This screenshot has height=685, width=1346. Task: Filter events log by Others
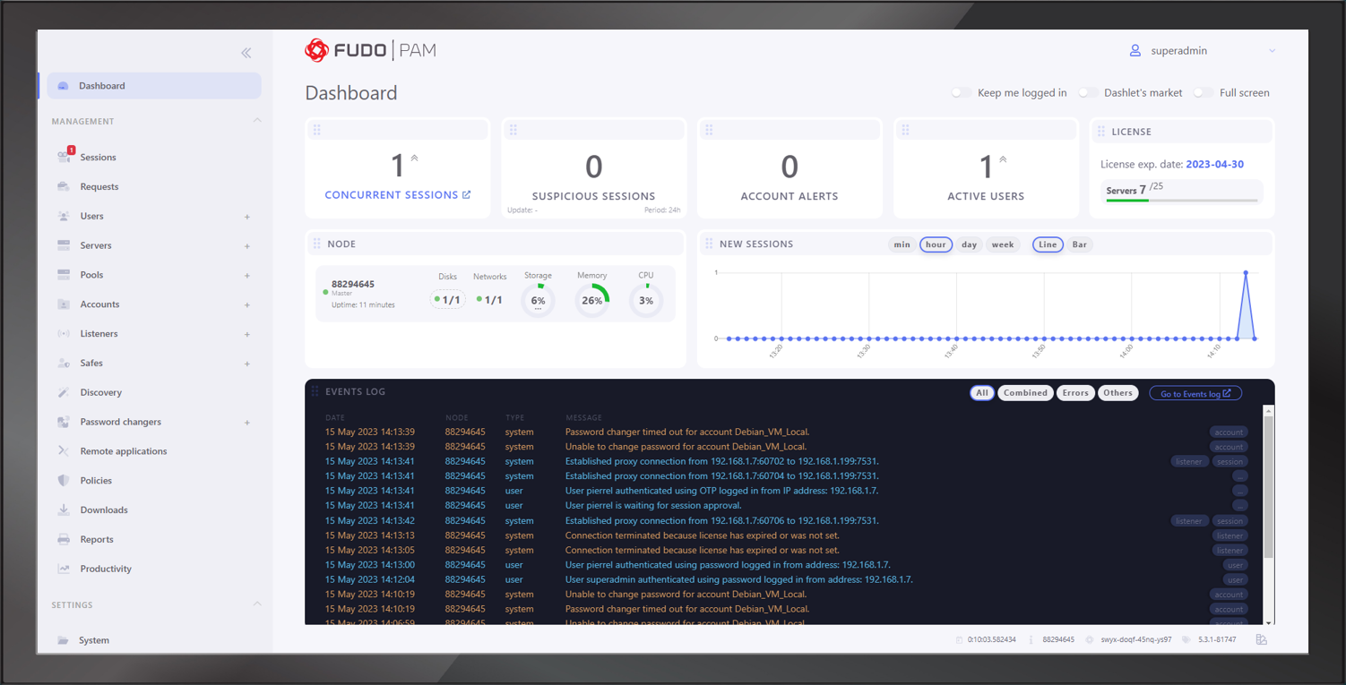pos(1117,393)
